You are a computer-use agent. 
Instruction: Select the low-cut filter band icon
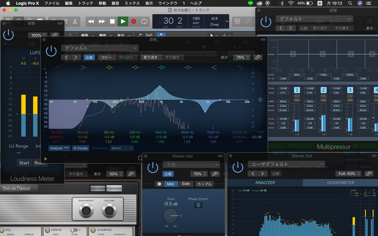57,67
